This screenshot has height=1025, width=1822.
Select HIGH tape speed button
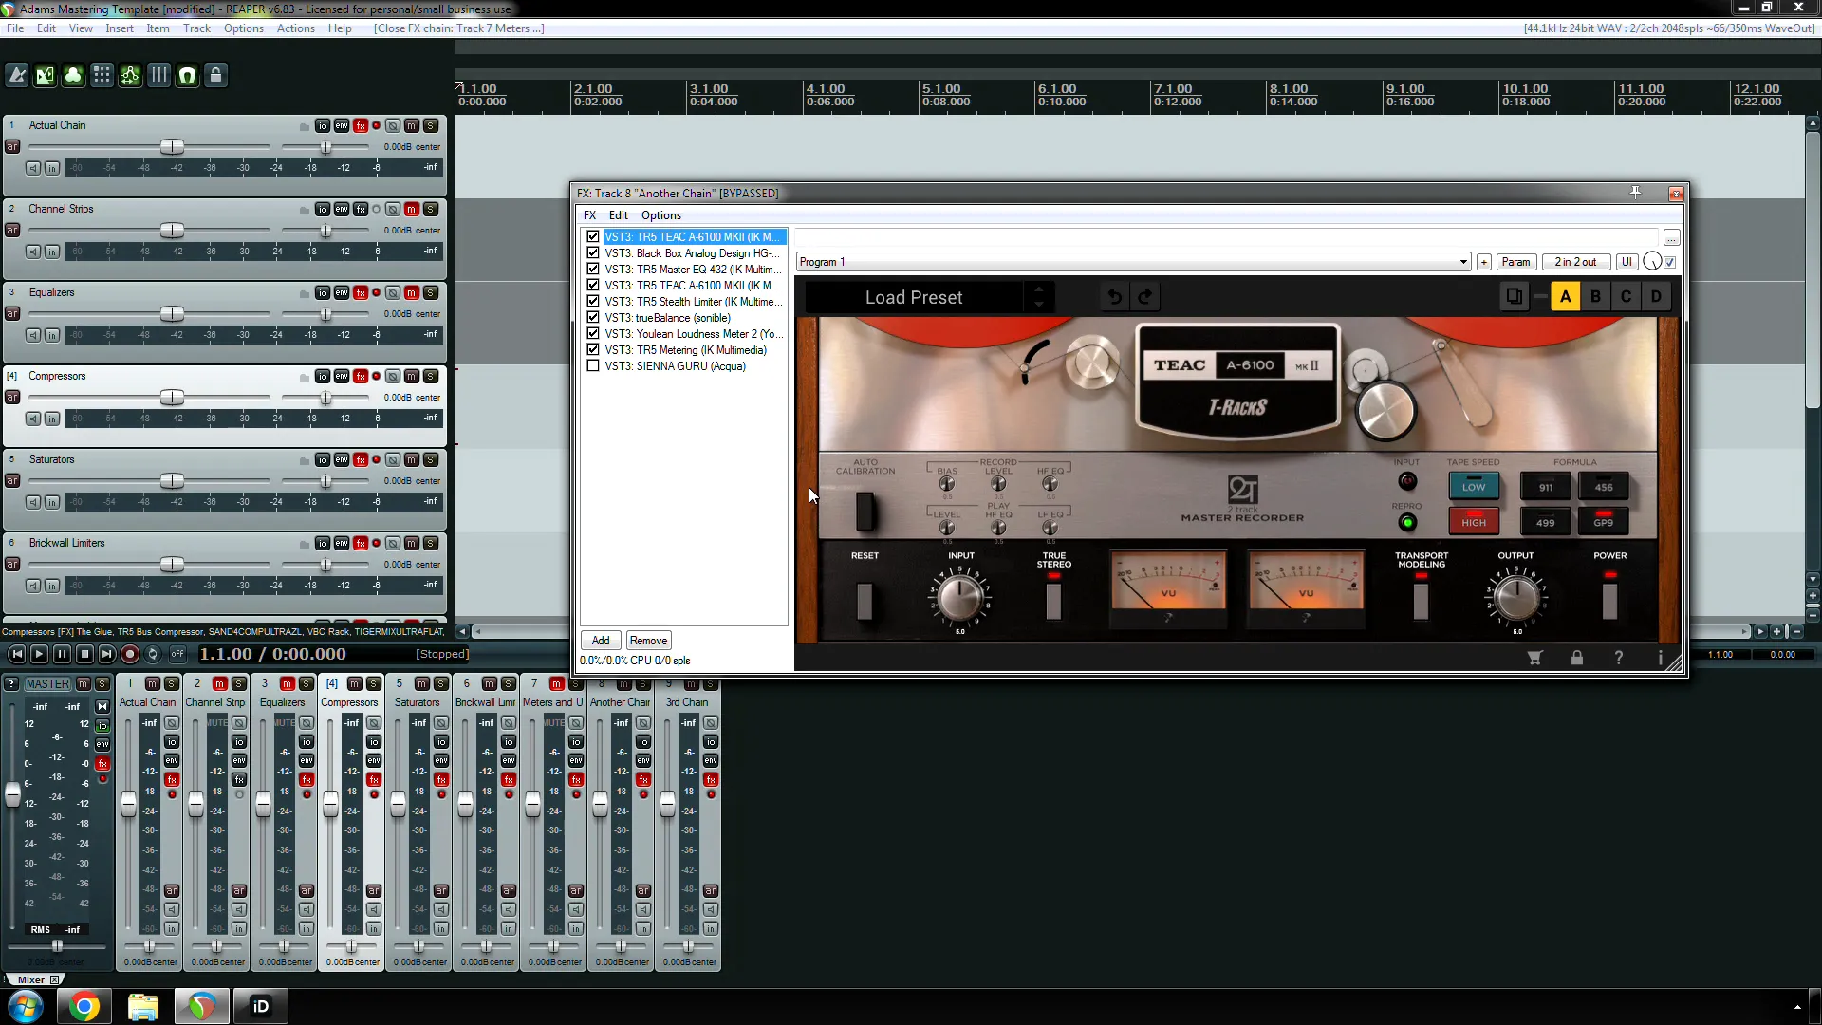pos(1474,521)
